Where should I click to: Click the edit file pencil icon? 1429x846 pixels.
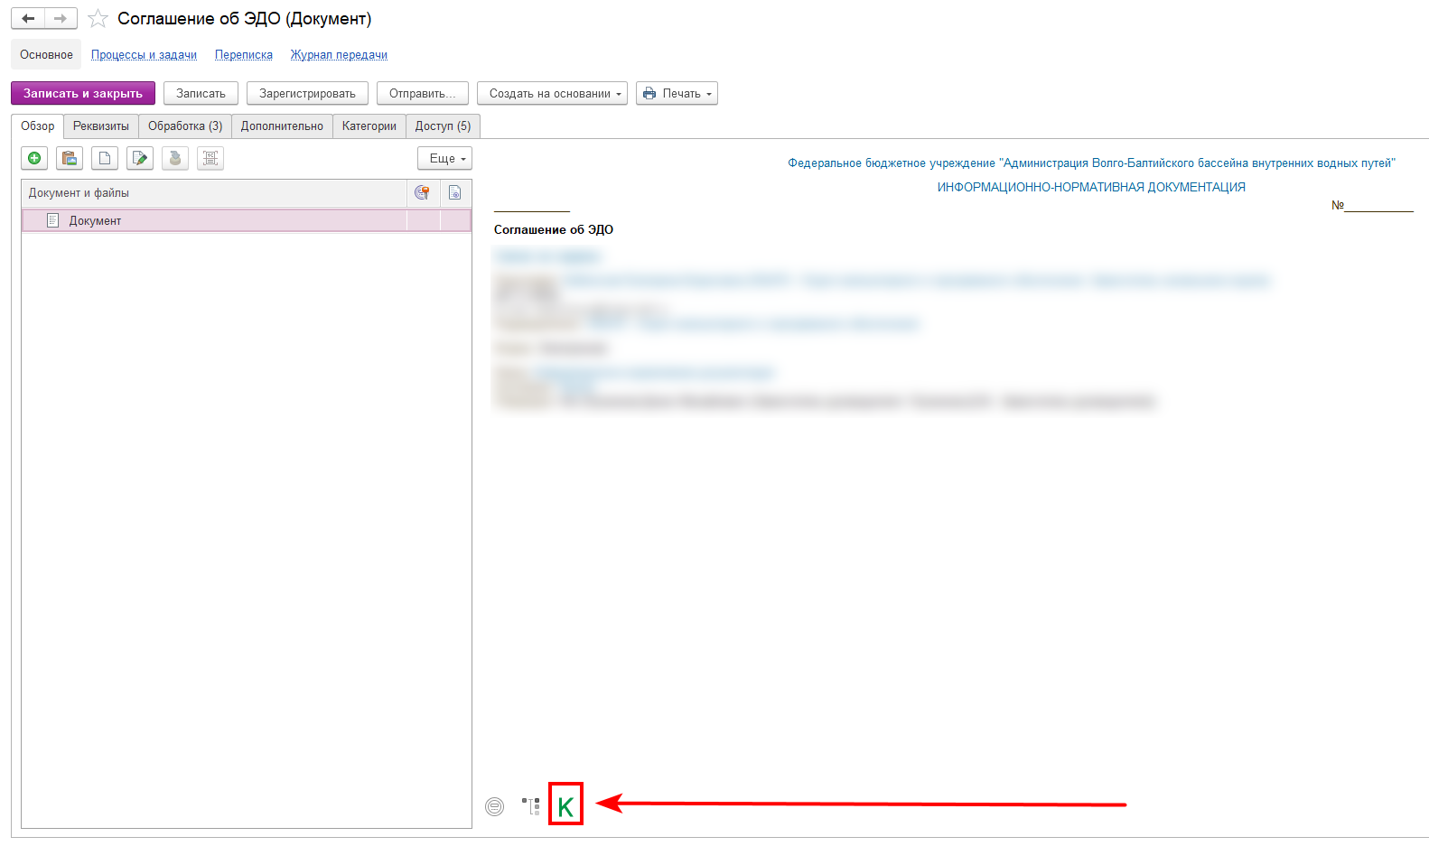[x=140, y=159]
